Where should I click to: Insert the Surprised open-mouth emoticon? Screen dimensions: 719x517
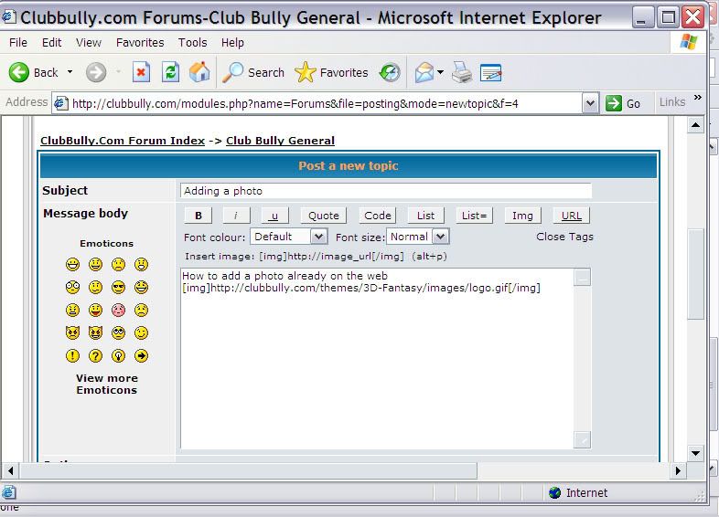point(141,264)
